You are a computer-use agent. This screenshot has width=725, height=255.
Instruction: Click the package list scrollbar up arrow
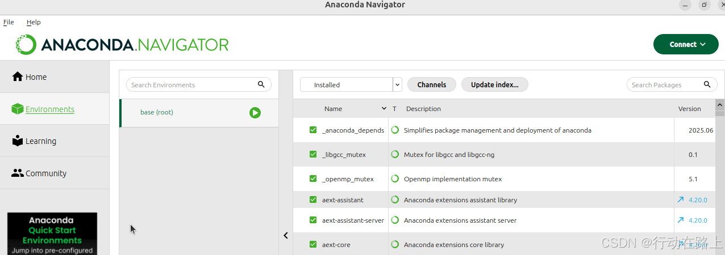tap(720, 105)
